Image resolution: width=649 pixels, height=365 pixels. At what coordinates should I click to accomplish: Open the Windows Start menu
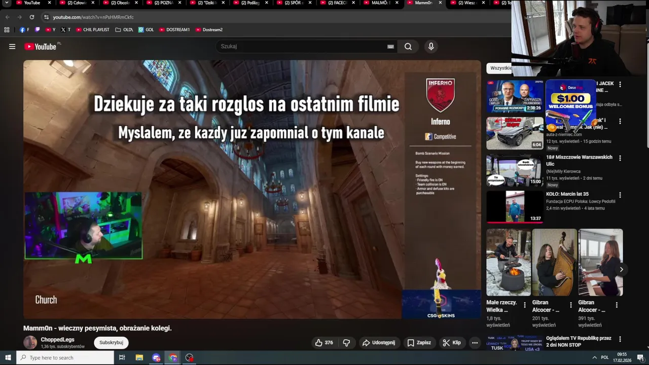coord(8,358)
